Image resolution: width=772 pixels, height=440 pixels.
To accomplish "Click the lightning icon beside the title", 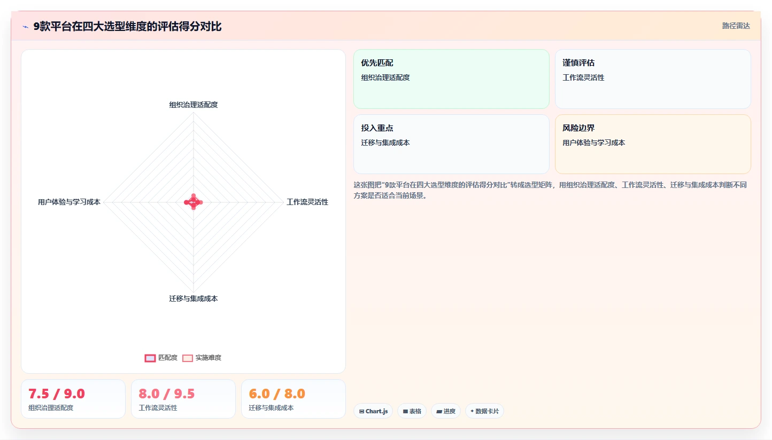I will pos(25,27).
